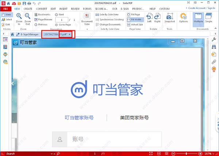The image size is (219, 156).
Task: Click the Search field in status bar
Action: pyautogui.click(x=28, y=153)
